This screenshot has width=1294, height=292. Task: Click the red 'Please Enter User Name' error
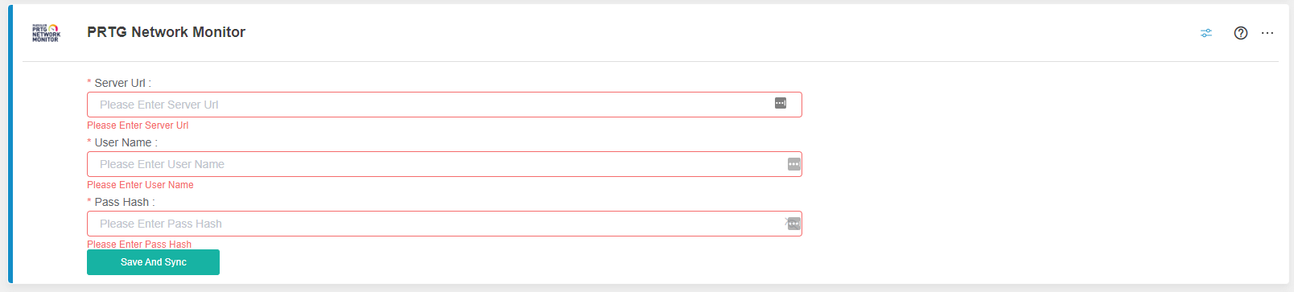tap(140, 185)
